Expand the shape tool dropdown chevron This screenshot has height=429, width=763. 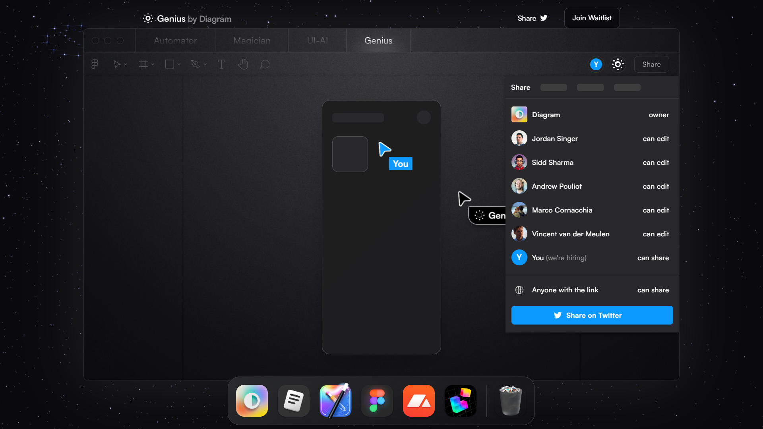[179, 64]
